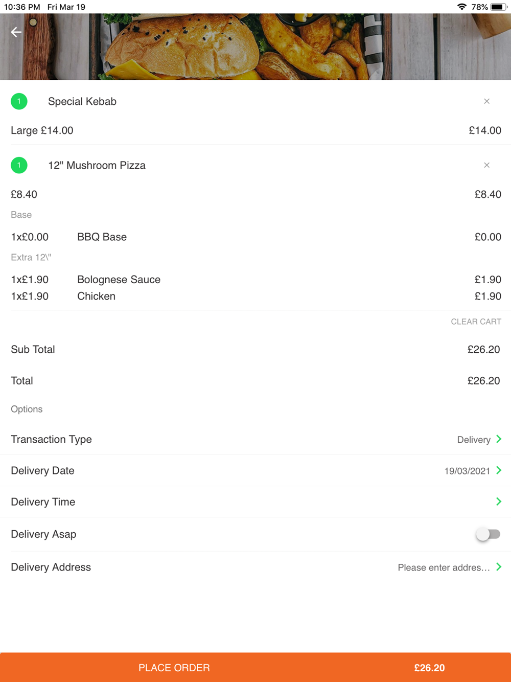Image resolution: width=511 pixels, height=682 pixels.
Task: Expand the Delivery Time chevron
Action: [499, 502]
